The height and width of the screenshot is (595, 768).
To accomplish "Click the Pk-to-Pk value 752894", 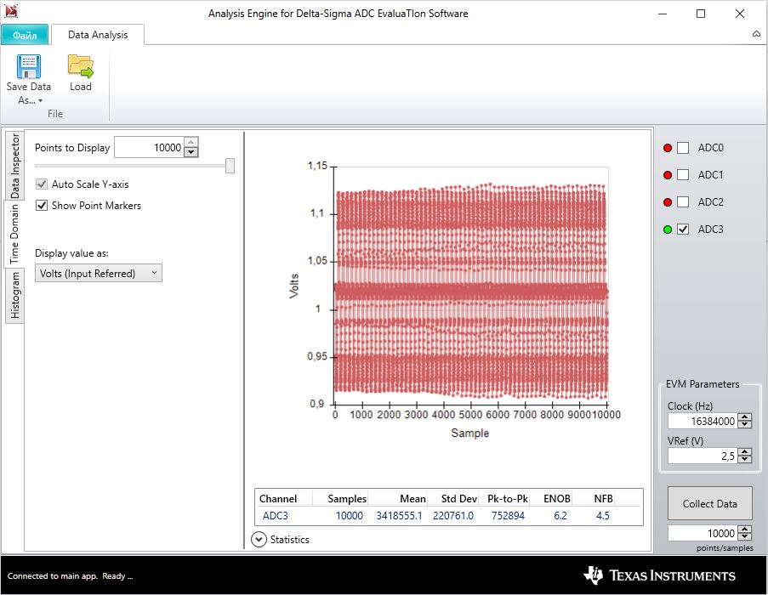I will pos(508,516).
